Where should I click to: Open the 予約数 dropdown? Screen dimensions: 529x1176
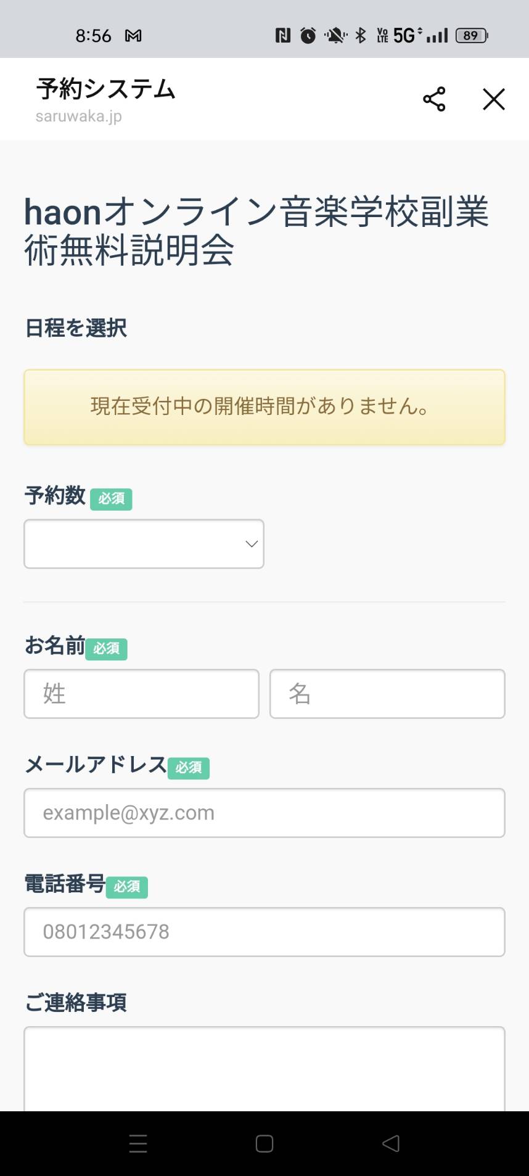[144, 544]
